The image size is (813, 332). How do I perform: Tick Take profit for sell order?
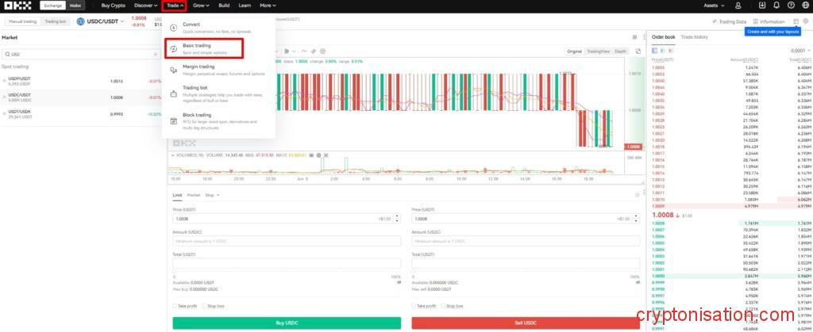click(414, 305)
